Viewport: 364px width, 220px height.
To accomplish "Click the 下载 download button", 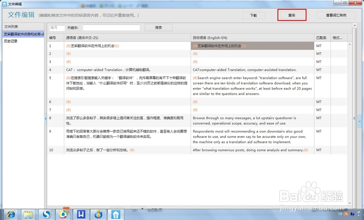I will point(253,15).
